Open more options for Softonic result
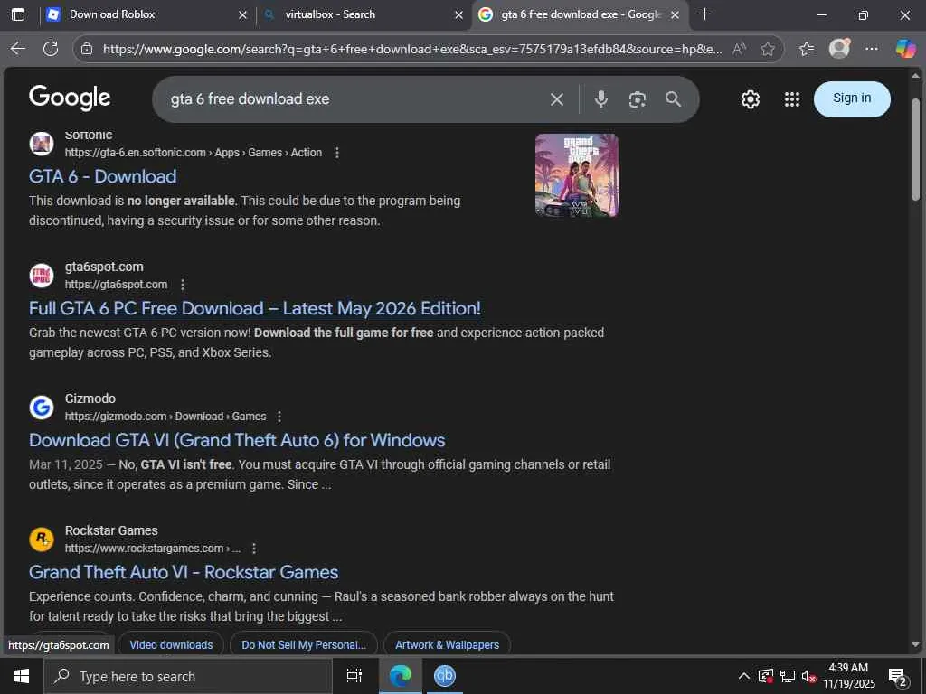The image size is (926, 694). point(337,152)
